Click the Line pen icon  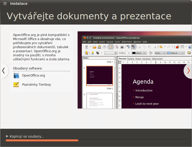click(93, 53)
